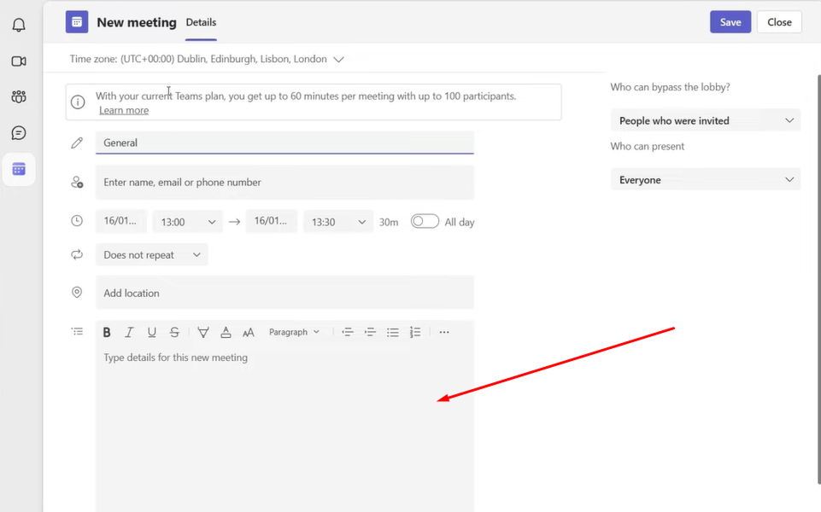Open the Activity bell icon in sidebar
Image resolution: width=821 pixels, height=512 pixels.
(19, 25)
